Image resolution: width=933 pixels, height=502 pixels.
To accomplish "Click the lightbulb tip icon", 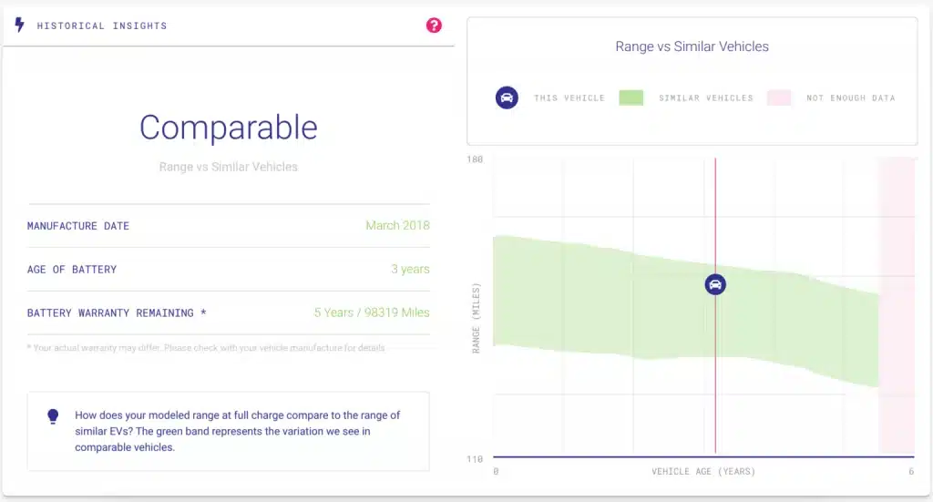I will [x=53, y=416].
